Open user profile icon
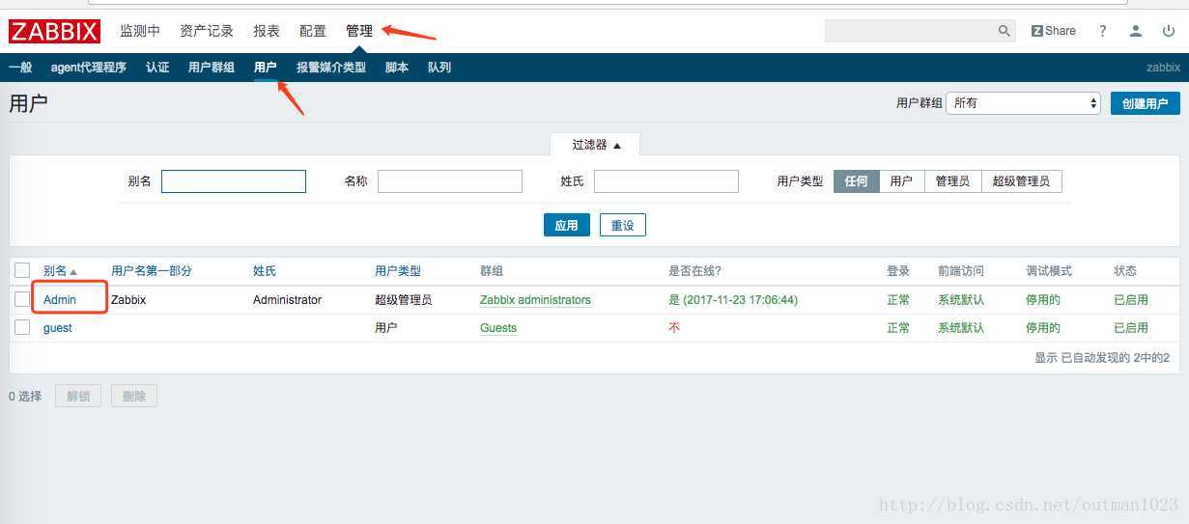Image resolution: width=1189 pixels, height=524 pixels. tap(1137, 31)
